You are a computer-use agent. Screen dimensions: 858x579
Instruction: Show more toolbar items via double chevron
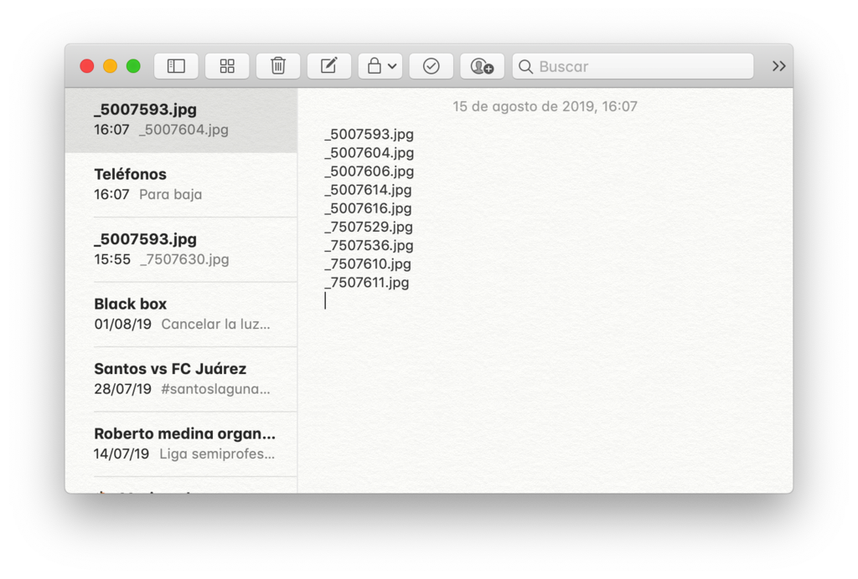(778, 66)
